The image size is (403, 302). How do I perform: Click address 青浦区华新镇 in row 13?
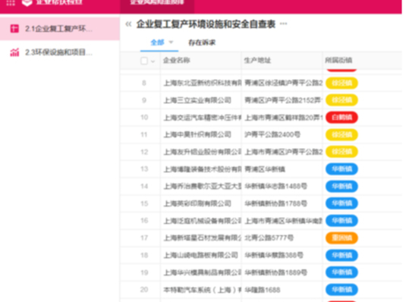tap(265, 169)
